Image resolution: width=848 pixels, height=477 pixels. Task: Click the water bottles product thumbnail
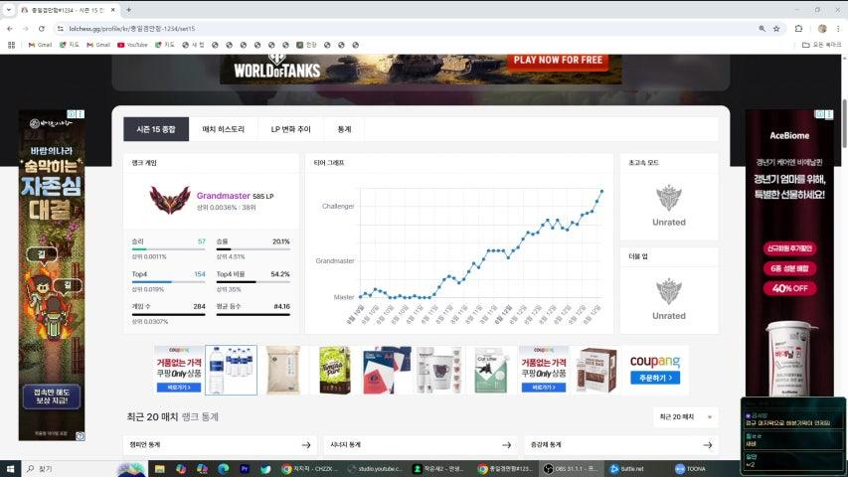(x=231, y=371)
